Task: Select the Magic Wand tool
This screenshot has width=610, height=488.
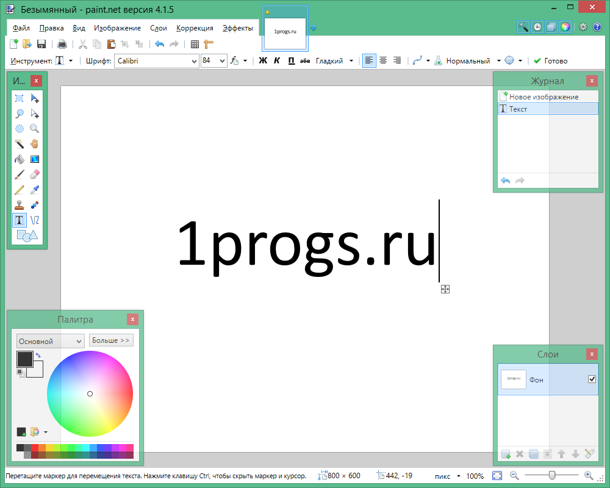Action: [19, 143]
